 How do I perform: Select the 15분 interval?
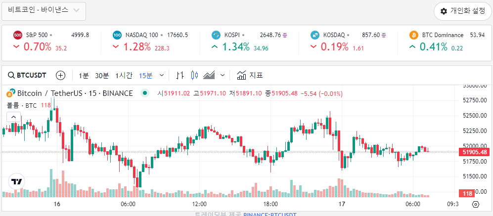tap(145, 76)
